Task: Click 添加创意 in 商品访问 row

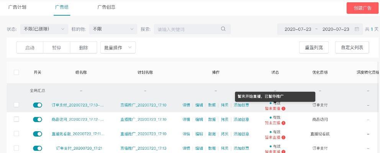Action: point(241,119)
